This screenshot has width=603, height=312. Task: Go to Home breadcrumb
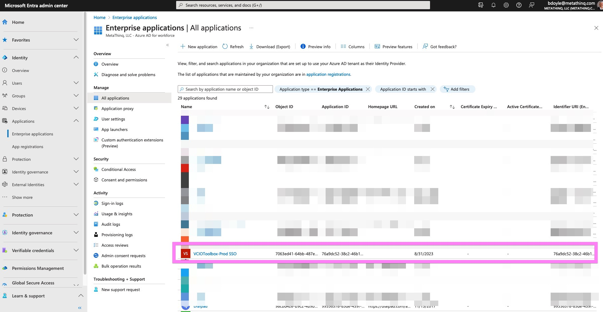pyautogui.click(x=99, y=17)
